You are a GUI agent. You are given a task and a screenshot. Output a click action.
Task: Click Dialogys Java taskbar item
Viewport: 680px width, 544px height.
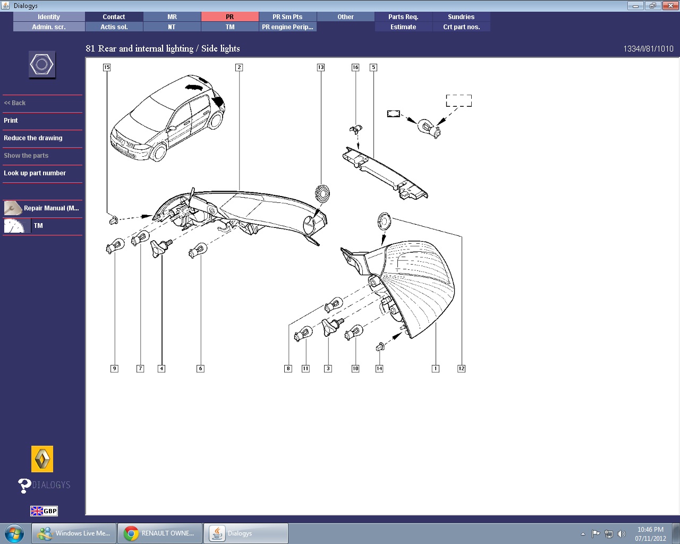tap(246, 533)
